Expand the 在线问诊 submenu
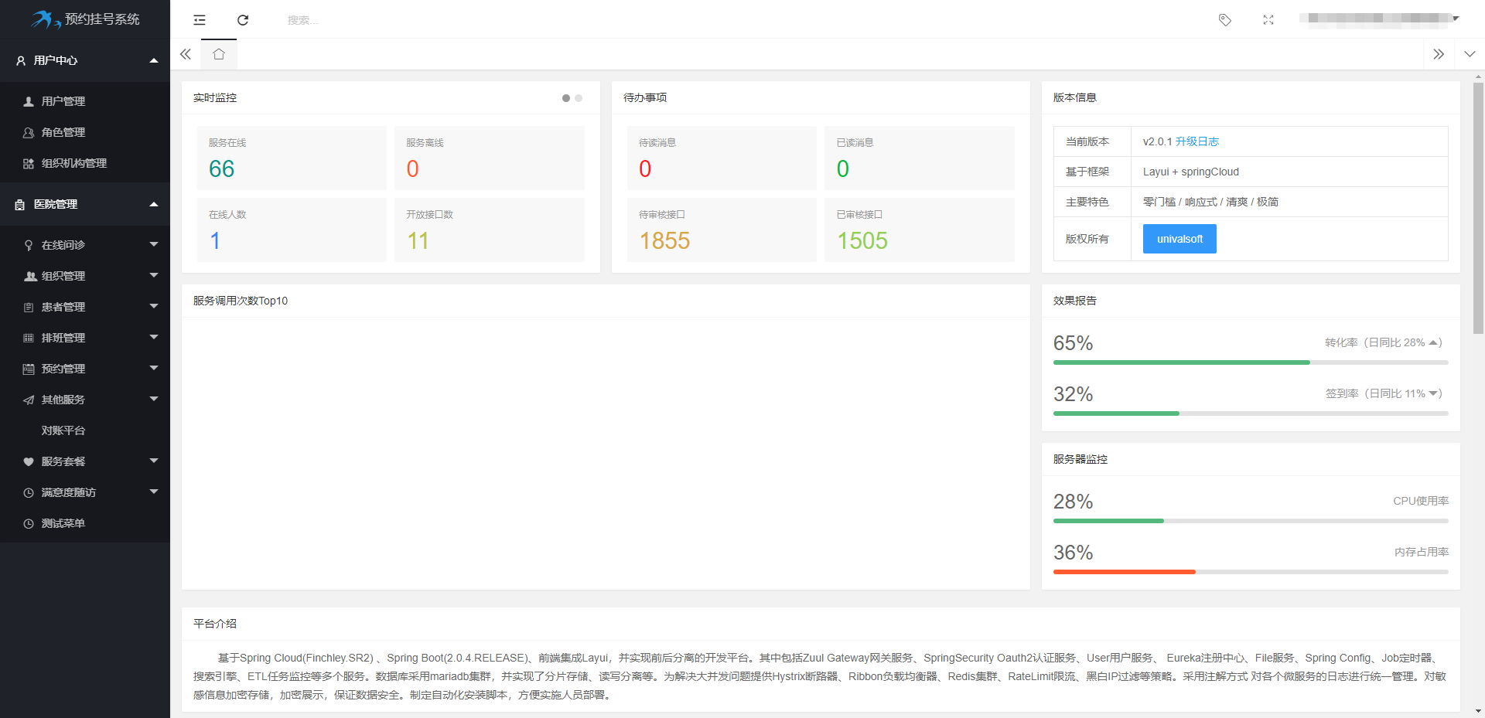 (85, 245)
